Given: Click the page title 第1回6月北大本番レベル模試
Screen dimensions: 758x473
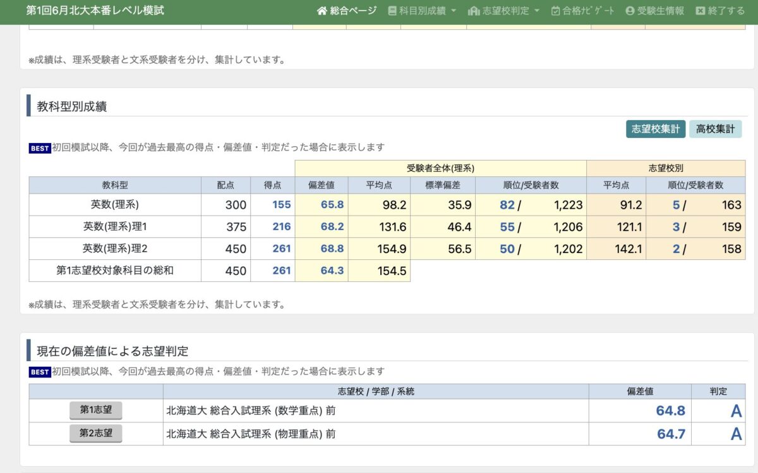Looking at the screenshot, I should coord(95,11).
